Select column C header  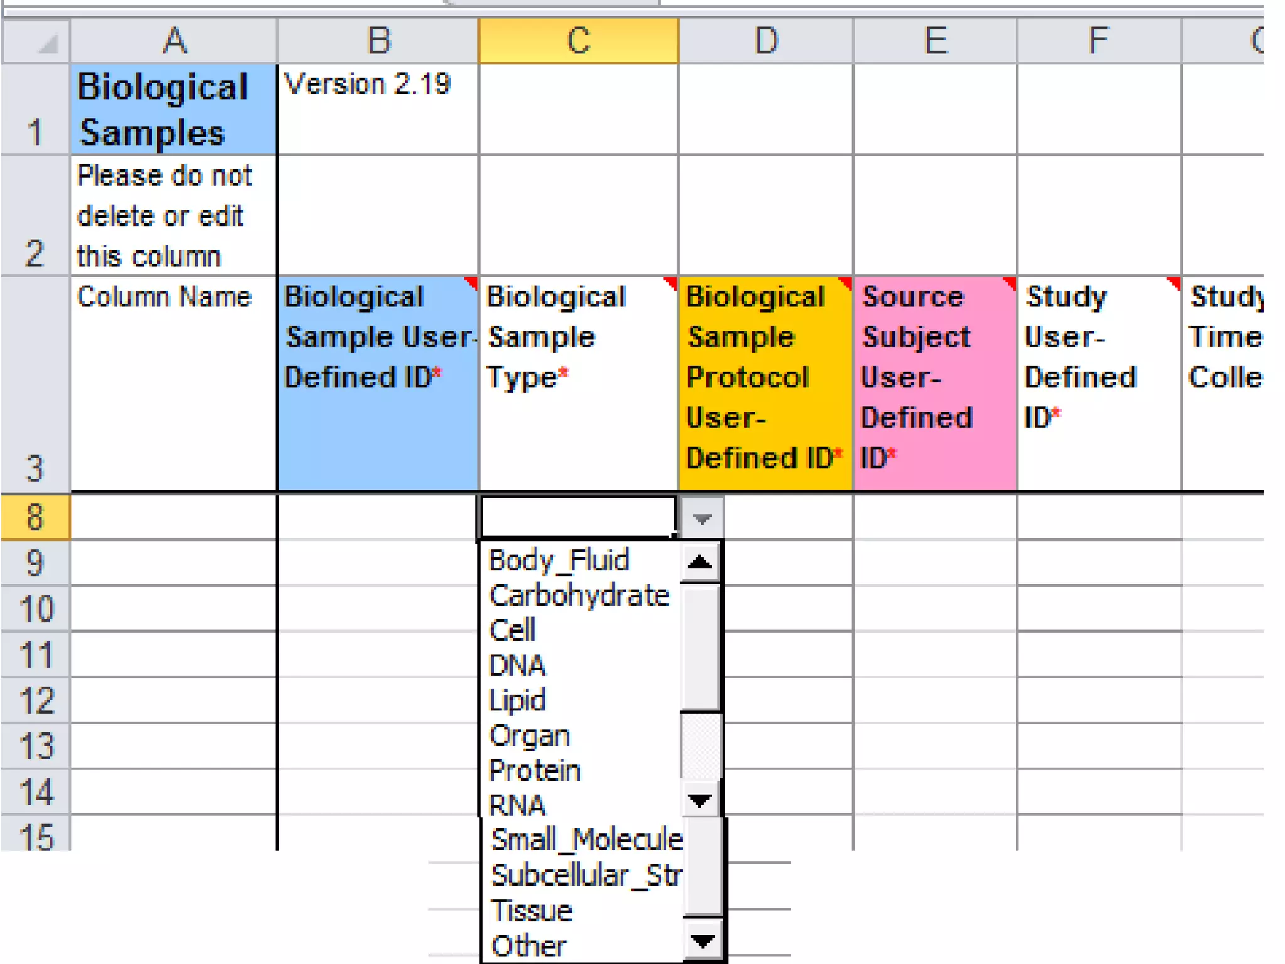click(x=578, y=41)
